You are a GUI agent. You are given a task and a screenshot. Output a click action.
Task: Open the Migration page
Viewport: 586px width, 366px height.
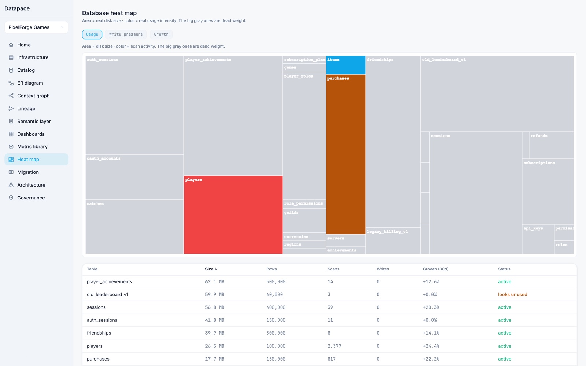click(x=36, y=172)
